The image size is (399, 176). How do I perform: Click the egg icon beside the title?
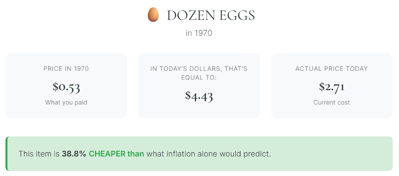tap(153, 15)
